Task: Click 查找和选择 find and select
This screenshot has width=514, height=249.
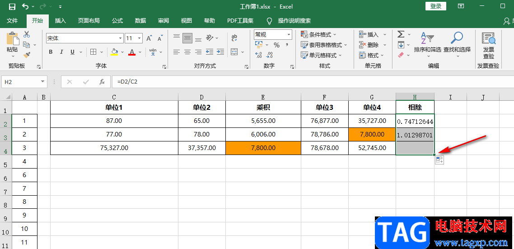Action: tap(457, 44)
